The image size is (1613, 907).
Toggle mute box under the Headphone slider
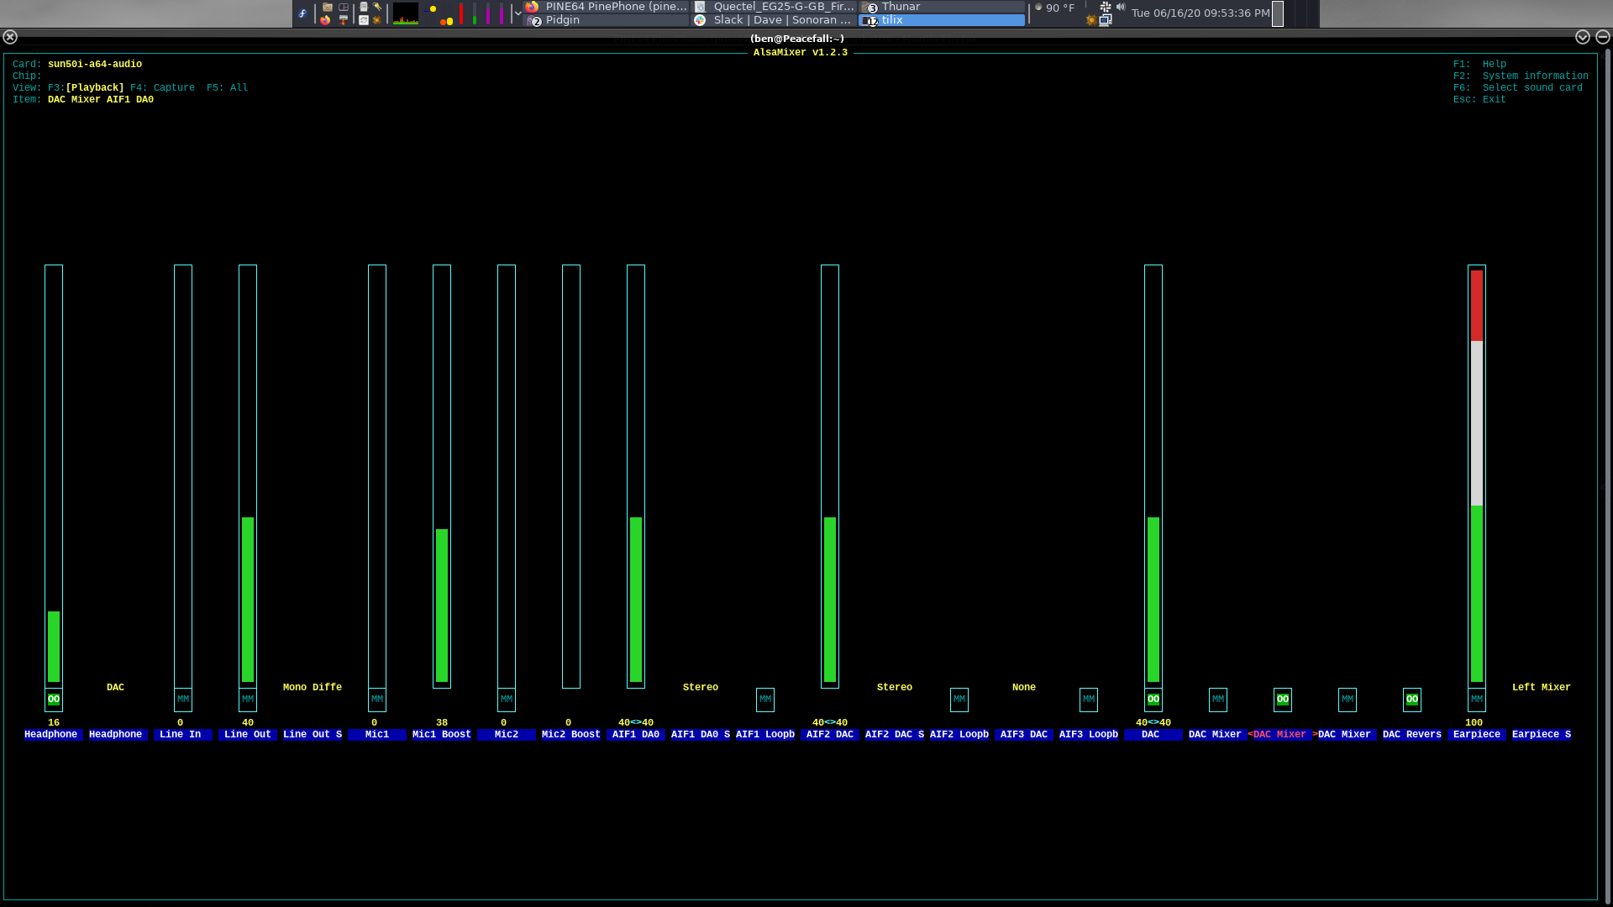[x=54, y=700]
